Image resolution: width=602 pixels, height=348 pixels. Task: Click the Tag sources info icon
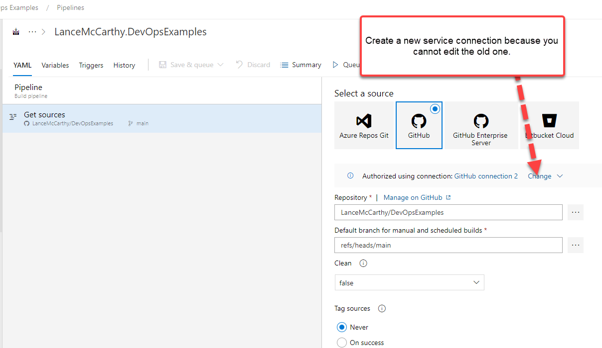click(x=382, y=309)
